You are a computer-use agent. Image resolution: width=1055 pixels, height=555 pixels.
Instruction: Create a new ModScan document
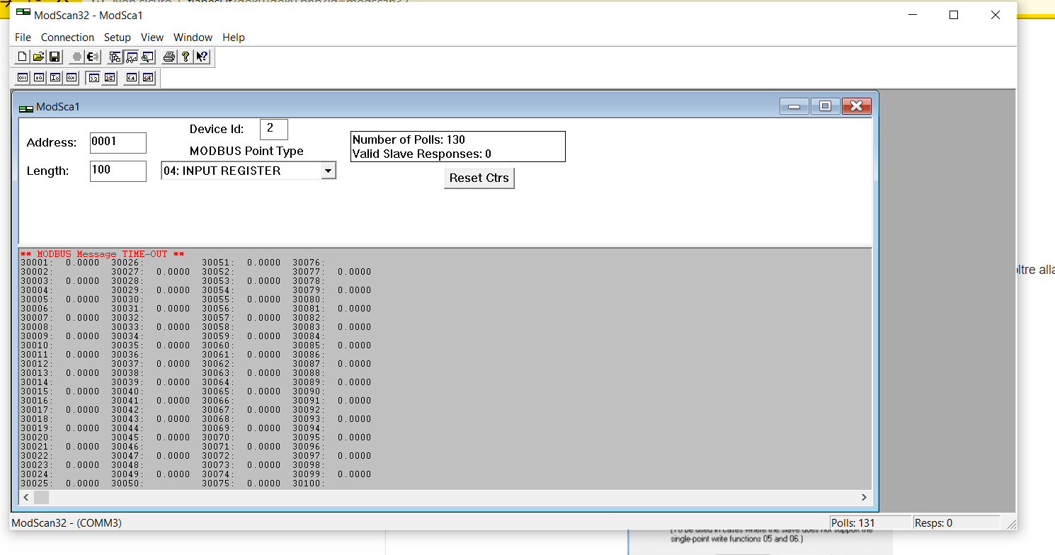coord(23,57)
